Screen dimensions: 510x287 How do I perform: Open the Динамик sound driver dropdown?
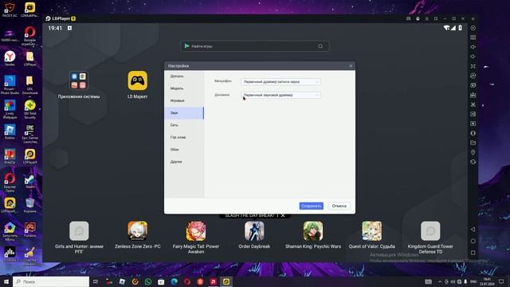(281, 95)
